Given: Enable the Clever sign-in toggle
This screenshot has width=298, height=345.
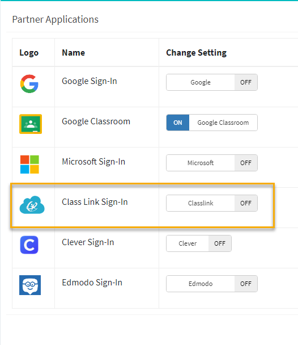Looking at the screenshot, I should [199, 243].
